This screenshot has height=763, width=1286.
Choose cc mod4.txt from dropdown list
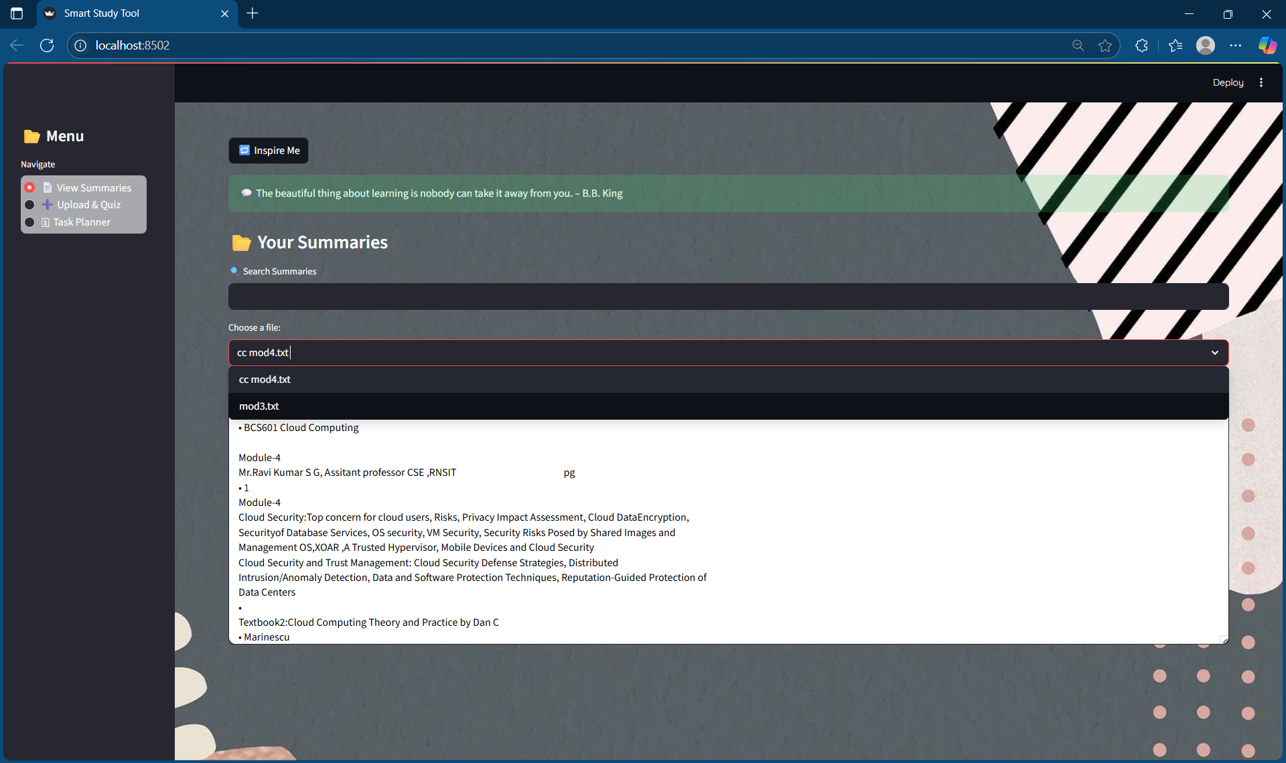coord(265,379)
